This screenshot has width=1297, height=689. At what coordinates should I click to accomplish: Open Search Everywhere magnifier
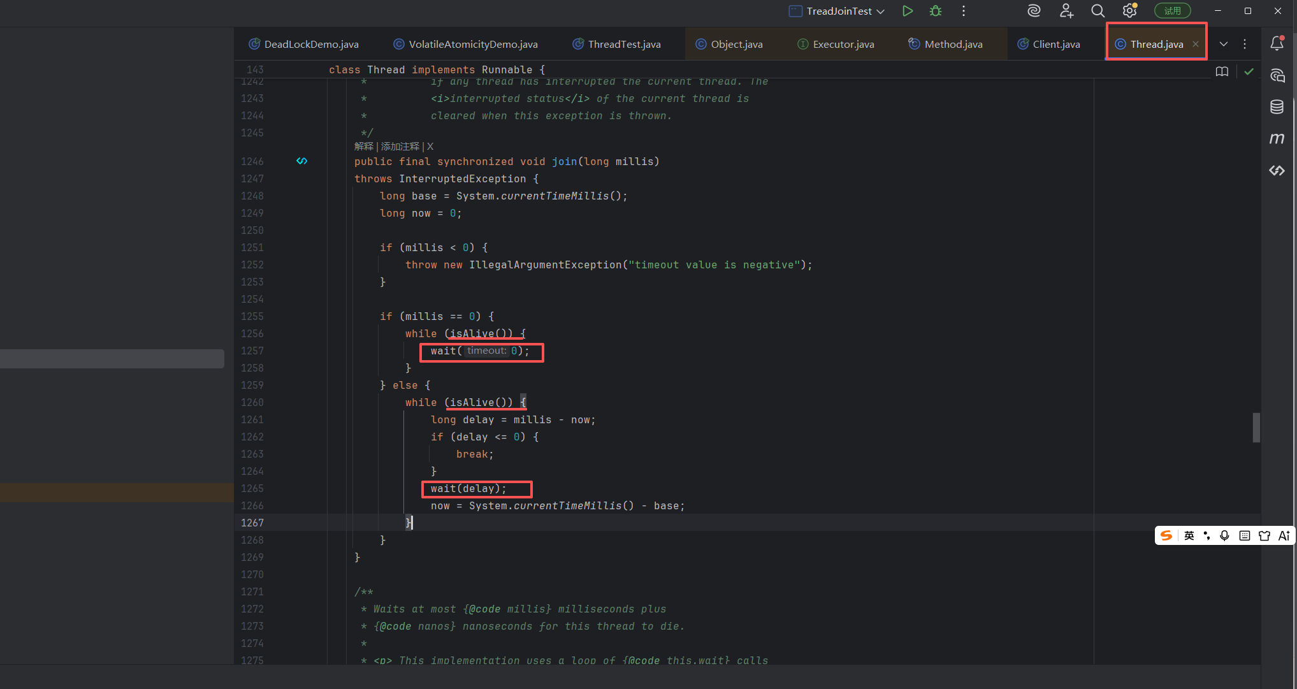(1098, 11)
